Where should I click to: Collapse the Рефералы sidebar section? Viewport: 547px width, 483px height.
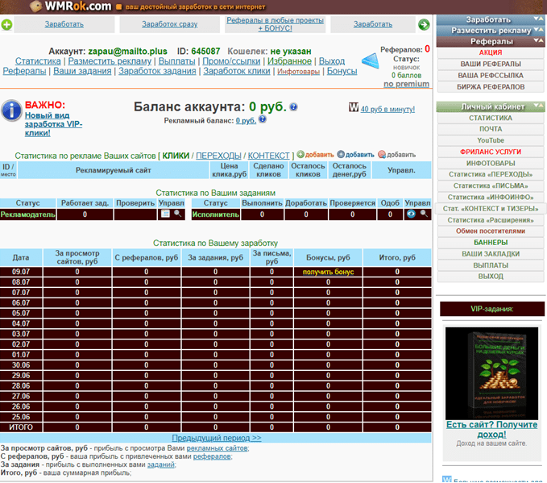[538, 41]
